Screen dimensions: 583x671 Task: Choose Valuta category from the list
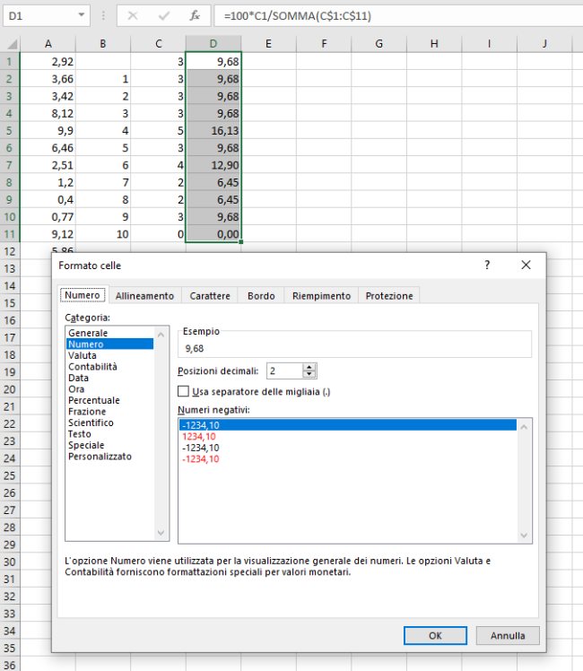(82, 355)
